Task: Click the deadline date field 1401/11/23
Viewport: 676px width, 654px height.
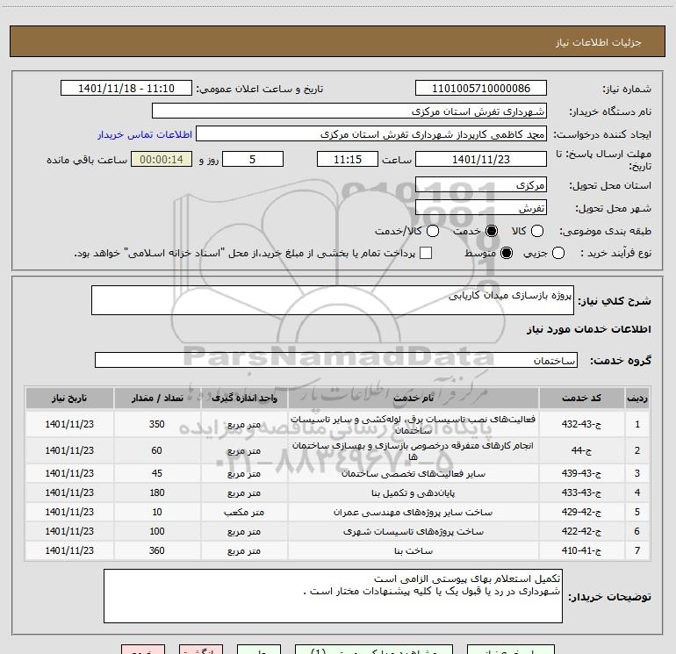Action: click(481, 159)
